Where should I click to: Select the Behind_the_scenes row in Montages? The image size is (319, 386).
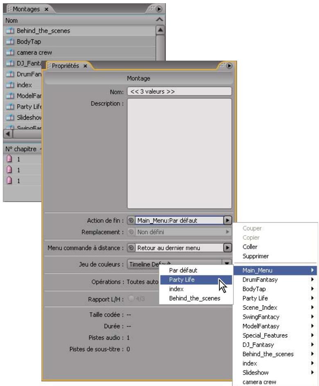tap(80, 31)
